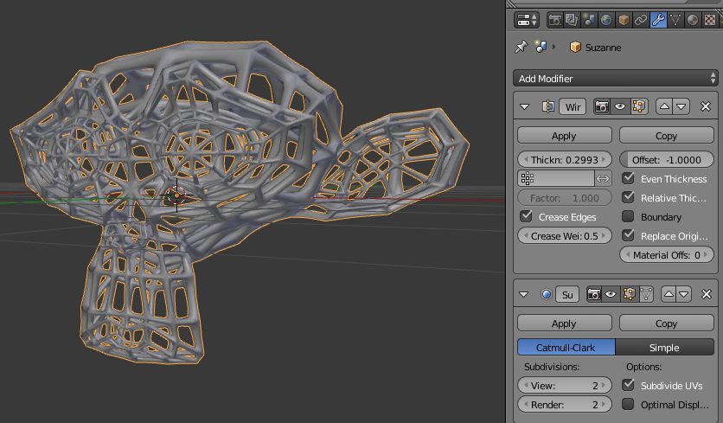Viewport: 723px width, 423px height.
Task: Toggle Subsurf modifier viewport eye visibility
Action: pos(611,294)
